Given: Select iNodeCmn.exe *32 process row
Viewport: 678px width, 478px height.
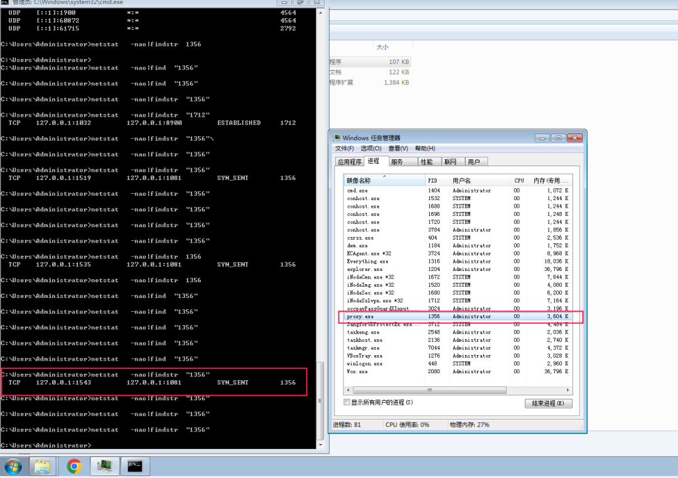Looking at the screenshot, I should click(458, 277).
